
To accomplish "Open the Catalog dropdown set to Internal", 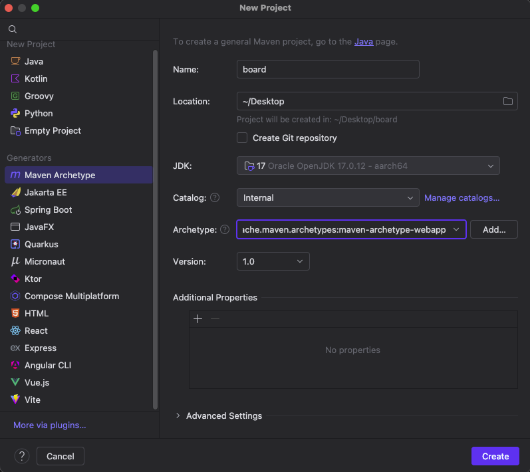I will [x=327, y=197].
